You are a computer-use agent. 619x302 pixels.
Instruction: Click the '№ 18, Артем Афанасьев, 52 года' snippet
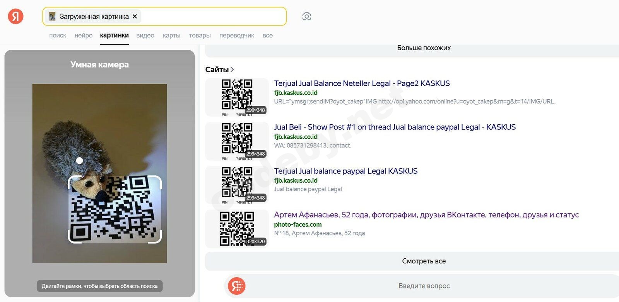320,233
